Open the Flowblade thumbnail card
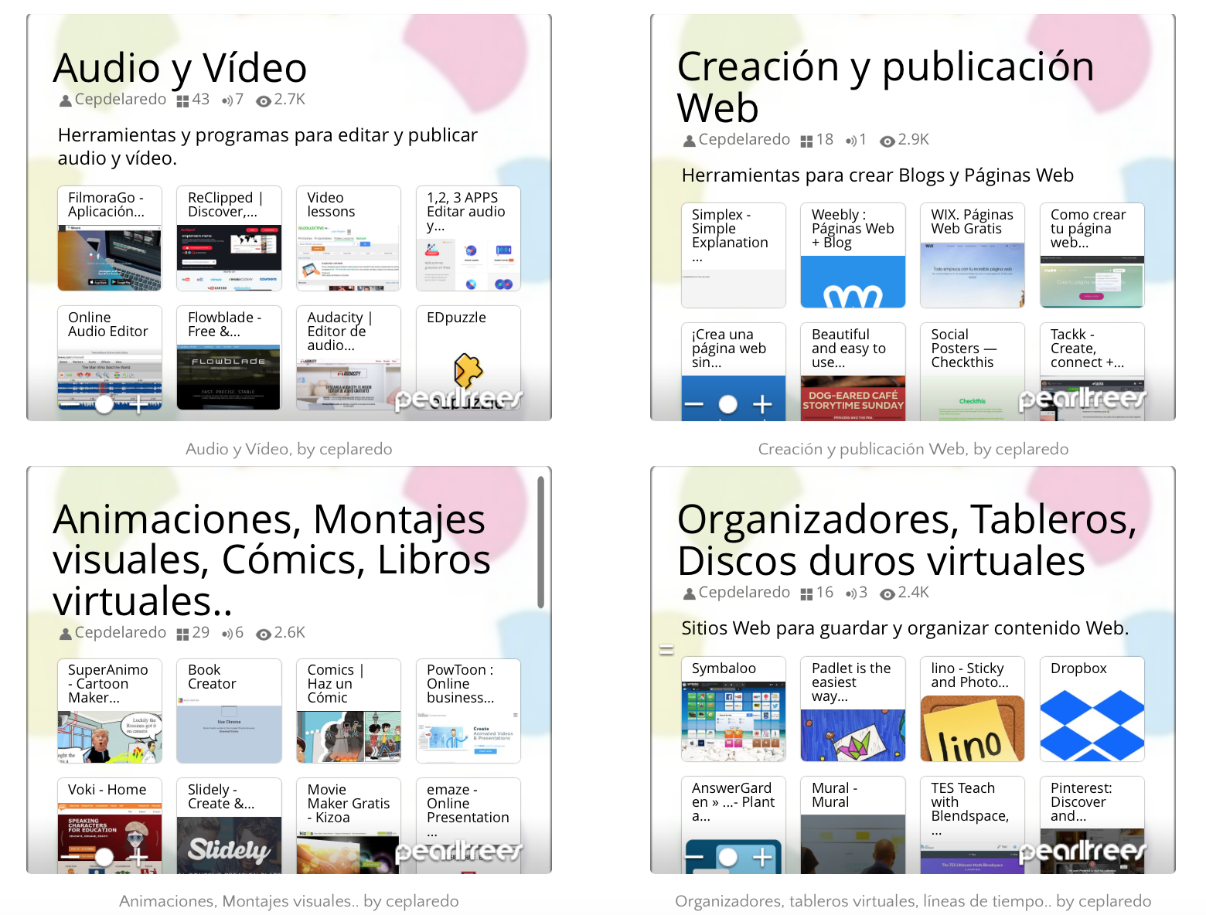Viewport: 1206px width, 915px height. pos(229,377)
